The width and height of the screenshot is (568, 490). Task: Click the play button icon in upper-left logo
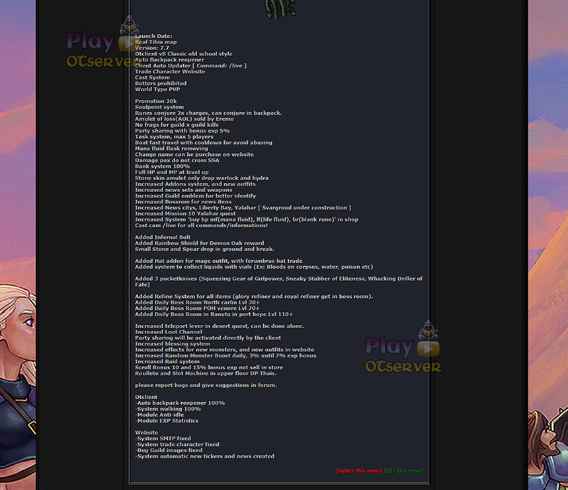(x=126, y=44)
